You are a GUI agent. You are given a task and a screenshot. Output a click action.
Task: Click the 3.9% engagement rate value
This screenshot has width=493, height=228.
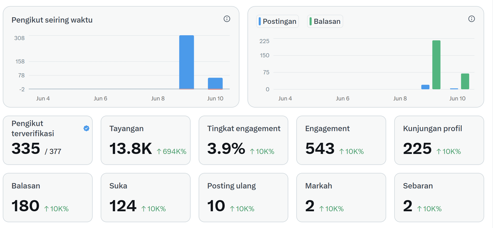(226, 149)
